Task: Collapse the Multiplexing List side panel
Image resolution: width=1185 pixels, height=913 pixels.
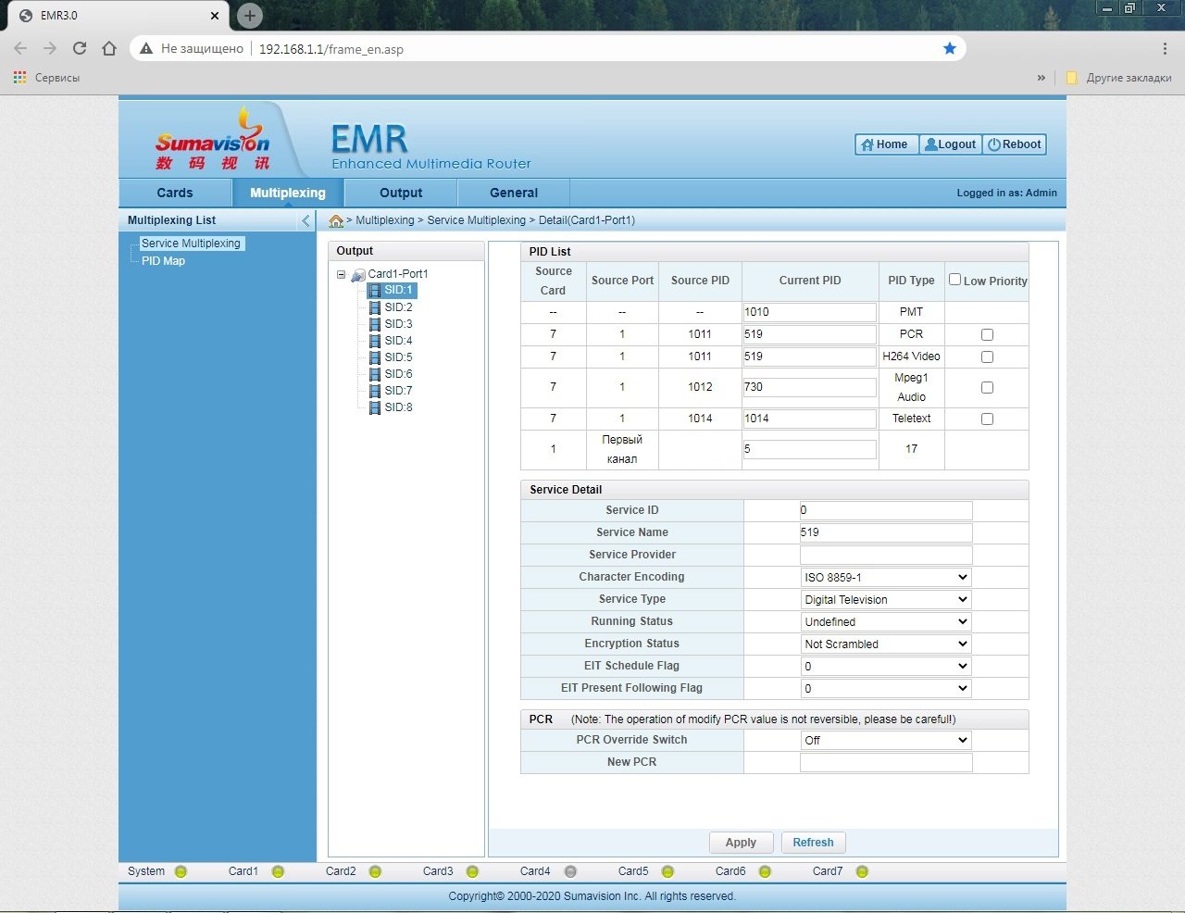Action: pyautogui.click(x=306, y=220)
